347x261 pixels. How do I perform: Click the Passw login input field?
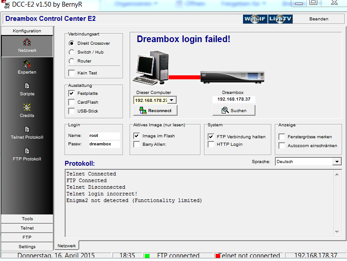coord(104,144)
